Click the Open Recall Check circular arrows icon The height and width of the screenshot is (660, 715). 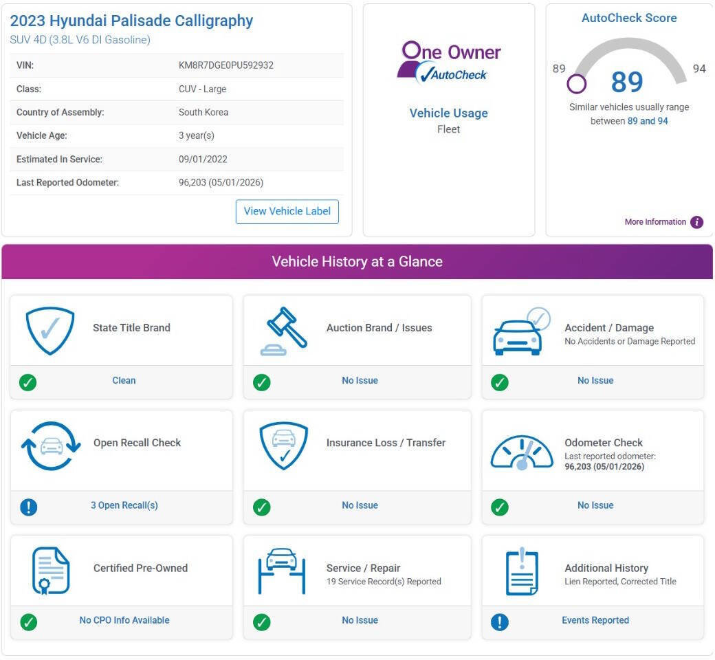[51, 445]
